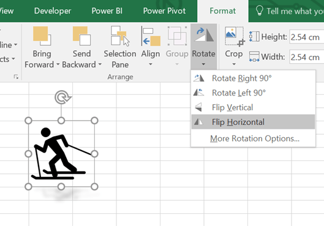Viewport: 324px width, 226px height.
Task: Open the Power Pivot tab
Action: 164,11
